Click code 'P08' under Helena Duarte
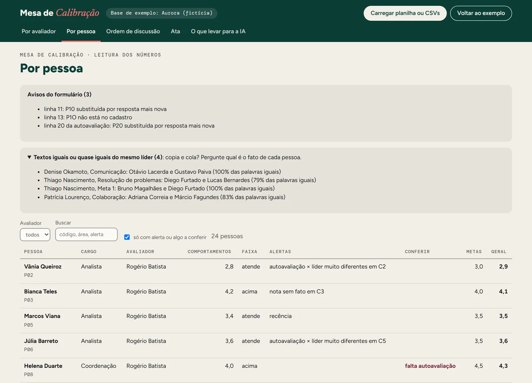The width and height of the screenshot is (532, 383). [28, 375]
